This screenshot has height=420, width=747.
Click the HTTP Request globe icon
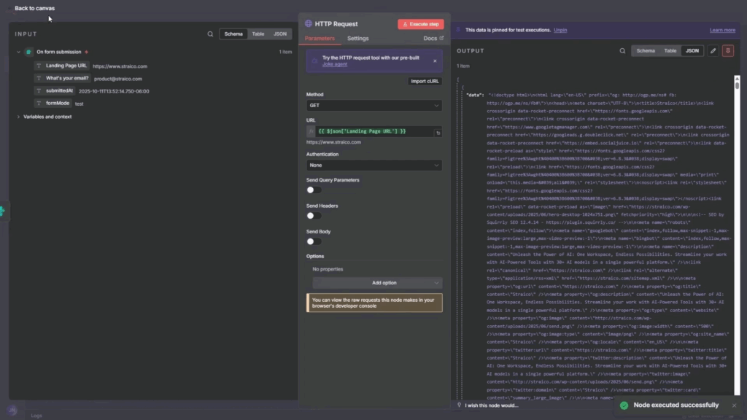[309, 24]
